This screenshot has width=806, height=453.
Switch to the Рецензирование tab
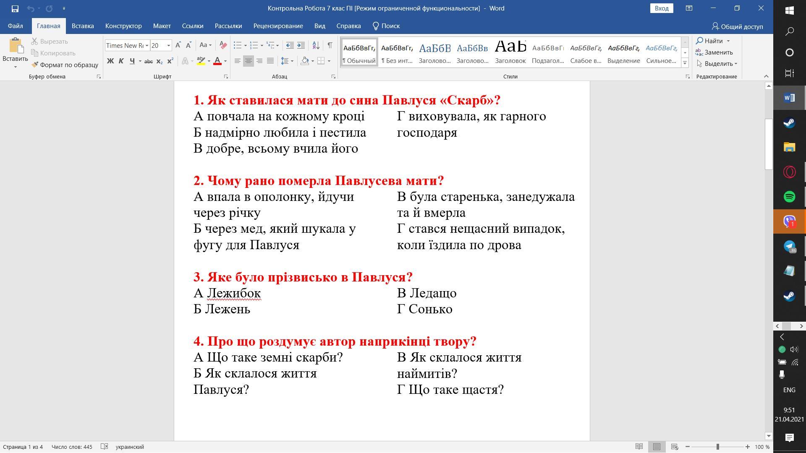click(x=278, y=26)
